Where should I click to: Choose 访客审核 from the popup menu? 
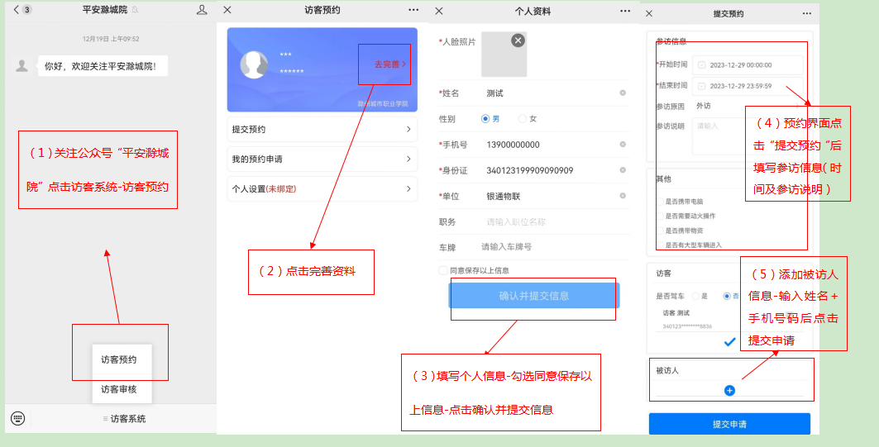click(x=119, y=389)
